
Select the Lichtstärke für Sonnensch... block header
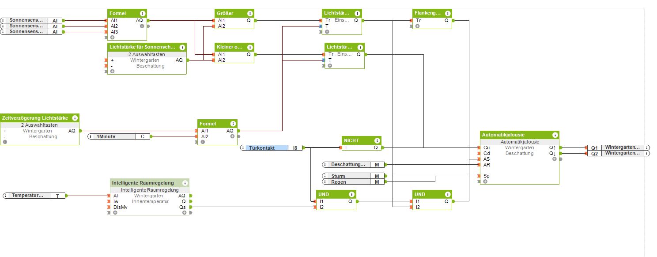tap(147, 48)
